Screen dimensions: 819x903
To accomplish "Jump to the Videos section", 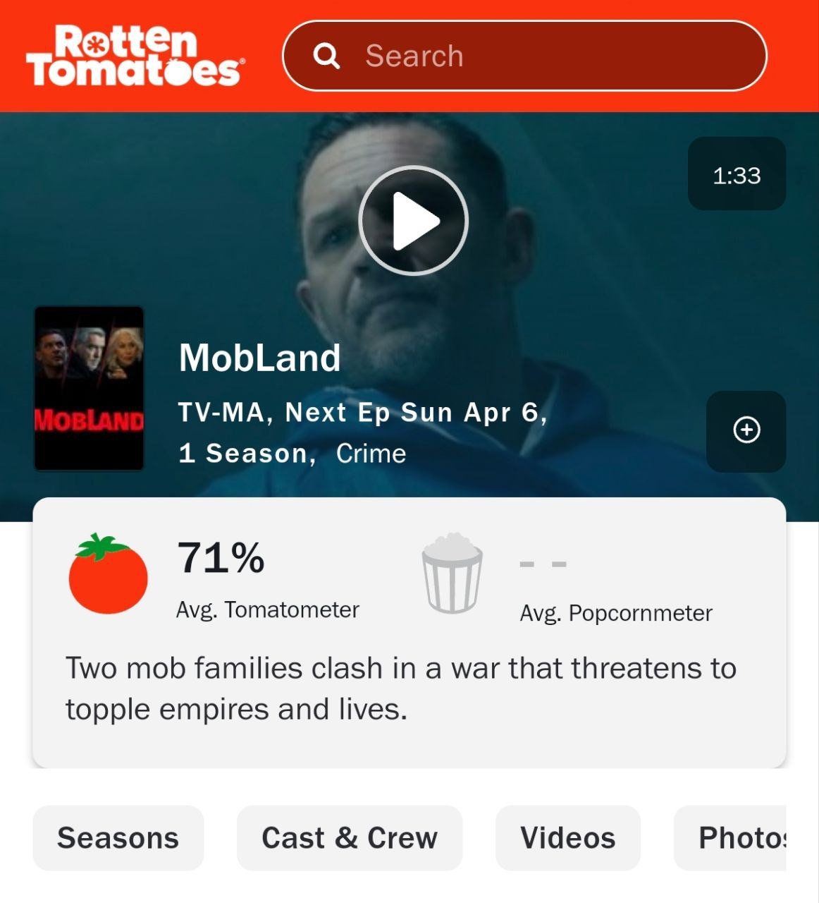I will [x=568, y=838].
